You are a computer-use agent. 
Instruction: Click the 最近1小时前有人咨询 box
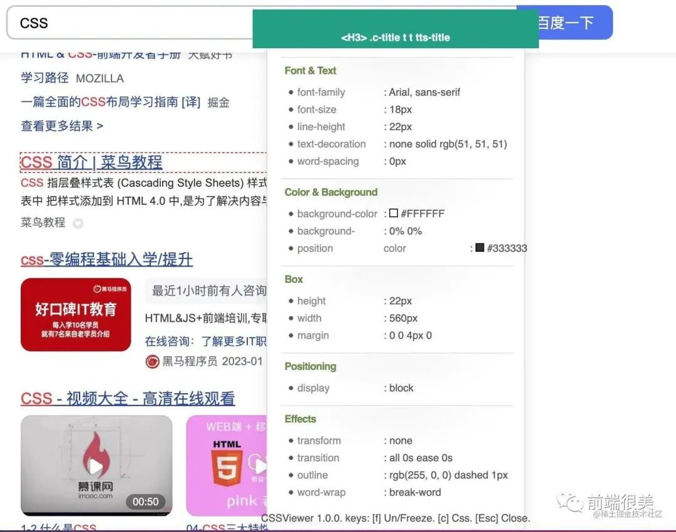tap(207, 291)
